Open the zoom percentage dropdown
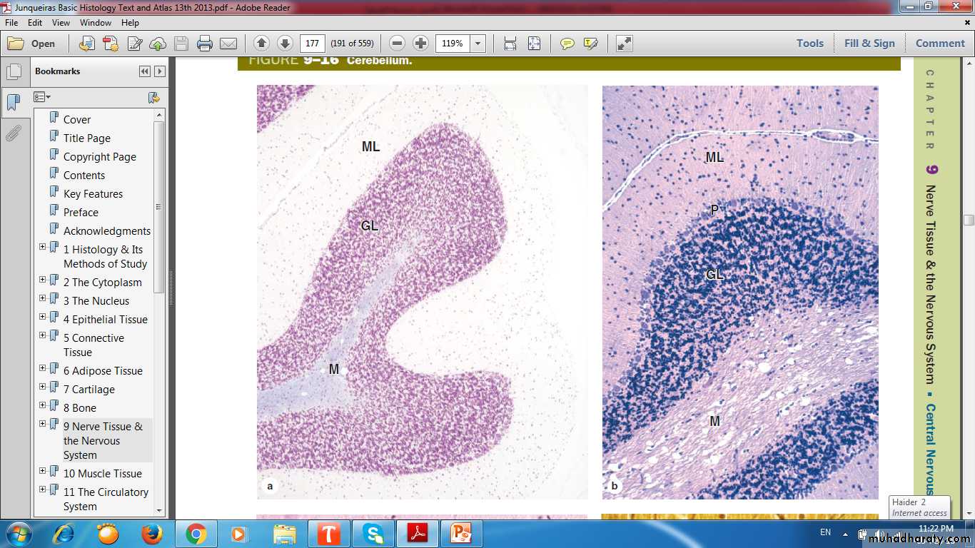Screen dimensions: 975x548 tap(478, 44)
